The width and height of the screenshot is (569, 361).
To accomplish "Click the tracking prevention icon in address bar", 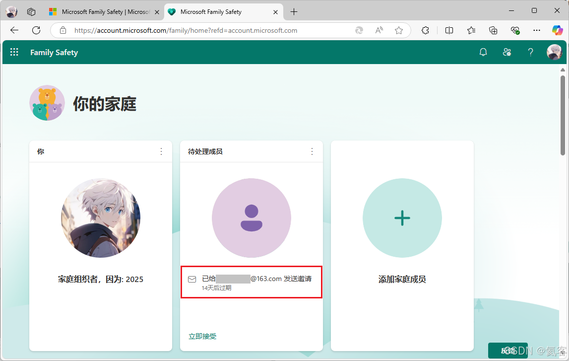I will (359, 30).
